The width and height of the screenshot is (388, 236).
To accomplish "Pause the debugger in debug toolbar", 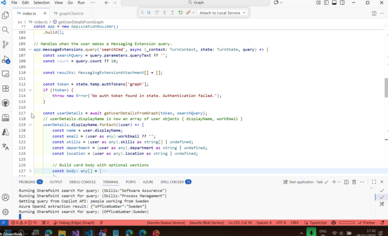I will (x=149, y=13).
